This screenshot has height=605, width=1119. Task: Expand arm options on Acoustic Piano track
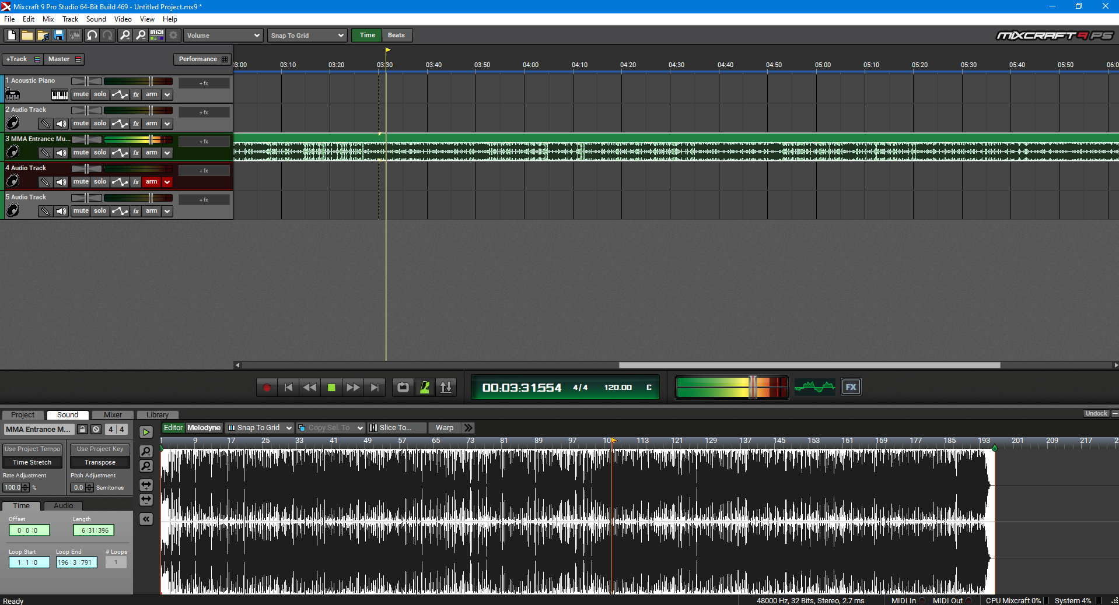[x=167, y=94]
